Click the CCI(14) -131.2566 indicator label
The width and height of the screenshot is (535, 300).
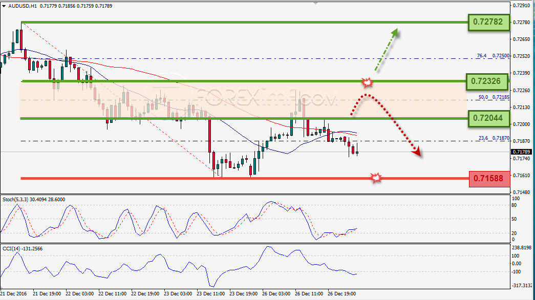(x=23, y=248)
